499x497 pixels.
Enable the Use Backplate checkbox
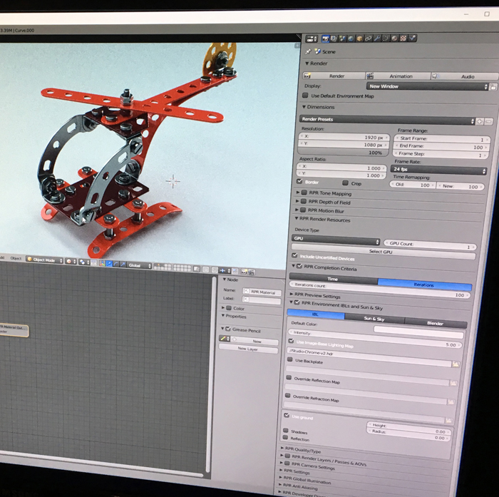[x=290, y=361]
